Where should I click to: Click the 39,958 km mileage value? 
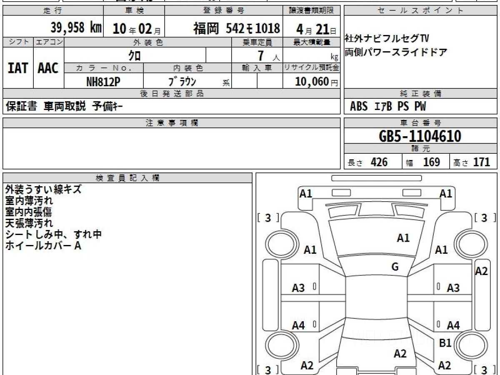[x=76, y=28]
